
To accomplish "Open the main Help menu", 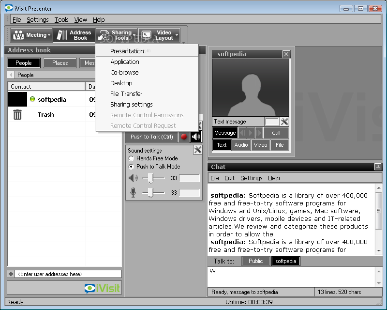I will tap(99, 19).
